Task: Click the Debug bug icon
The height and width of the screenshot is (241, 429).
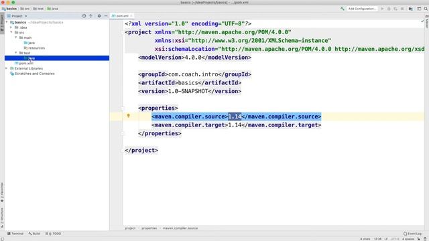Action: point(389,9)
